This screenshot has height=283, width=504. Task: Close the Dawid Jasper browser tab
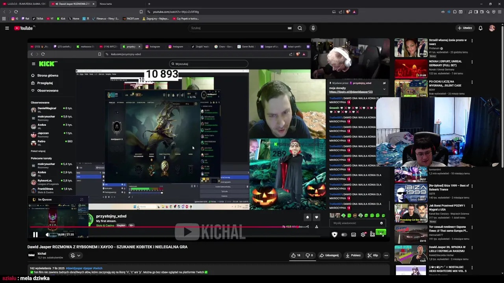pos(93,4)
